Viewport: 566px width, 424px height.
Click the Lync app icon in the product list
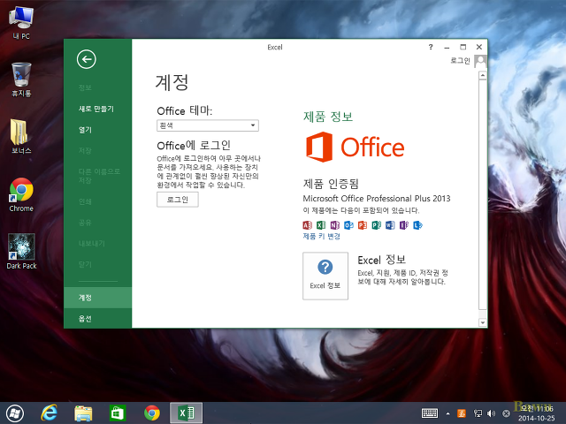[x=417, y=225]
